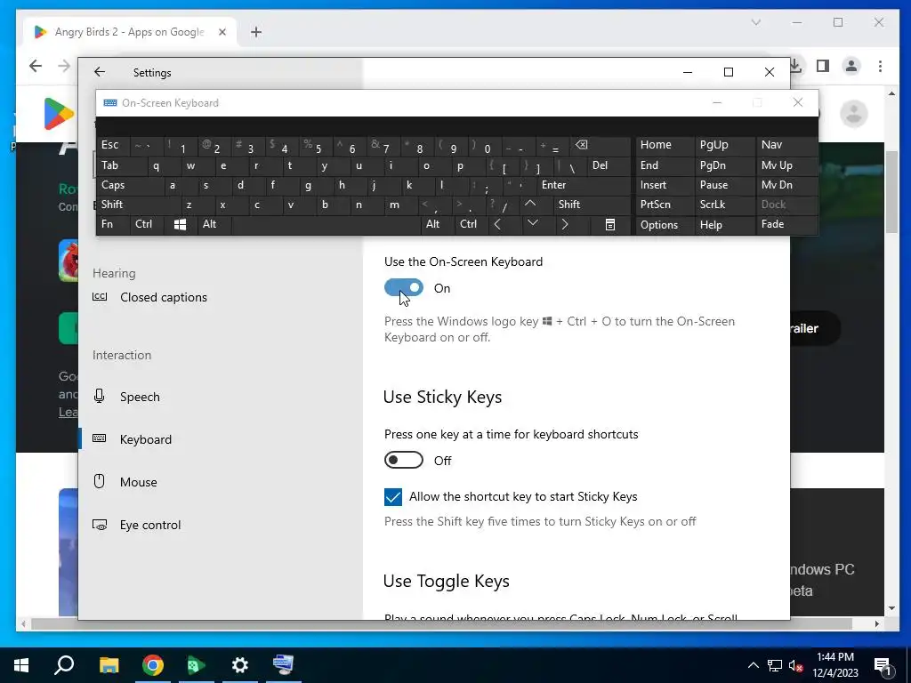The width and height of the screenshot is (911, 683).
Task: Uncheck Allow the shortcut key to start Sticky Keys
Action: coord(392,496)
